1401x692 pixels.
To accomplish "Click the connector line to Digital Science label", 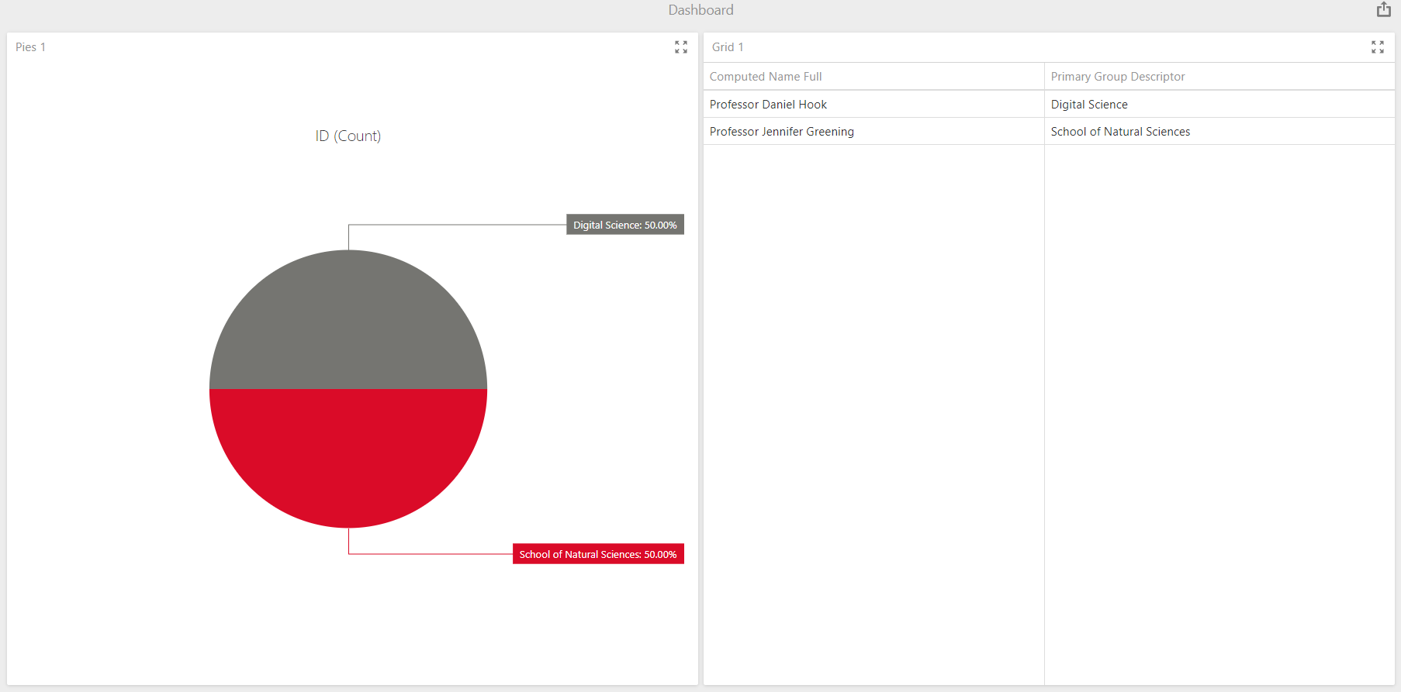I will tap(458, 225).
